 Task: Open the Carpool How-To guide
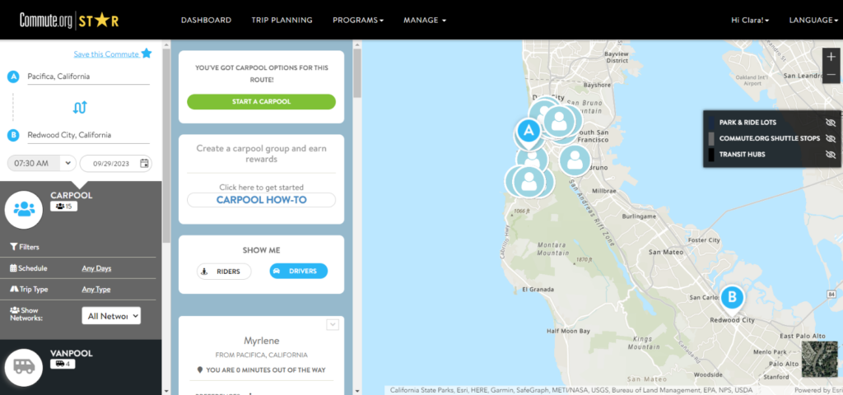pos(261,200)
